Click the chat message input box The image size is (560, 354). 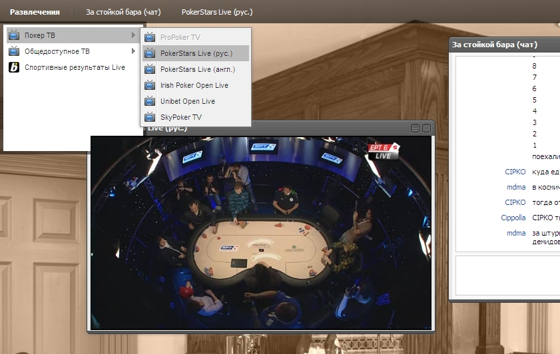[508, 275]
